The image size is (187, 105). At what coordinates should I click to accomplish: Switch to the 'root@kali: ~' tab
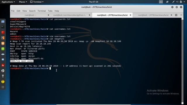(30, 15)
